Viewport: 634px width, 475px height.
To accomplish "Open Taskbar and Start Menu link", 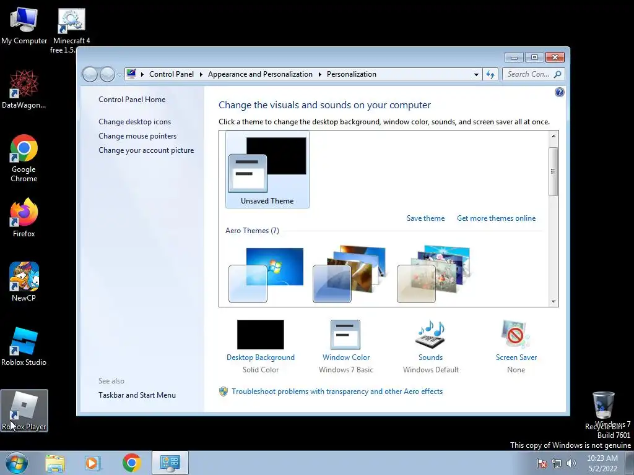I will pyautogui.click(x=137, y=395).
